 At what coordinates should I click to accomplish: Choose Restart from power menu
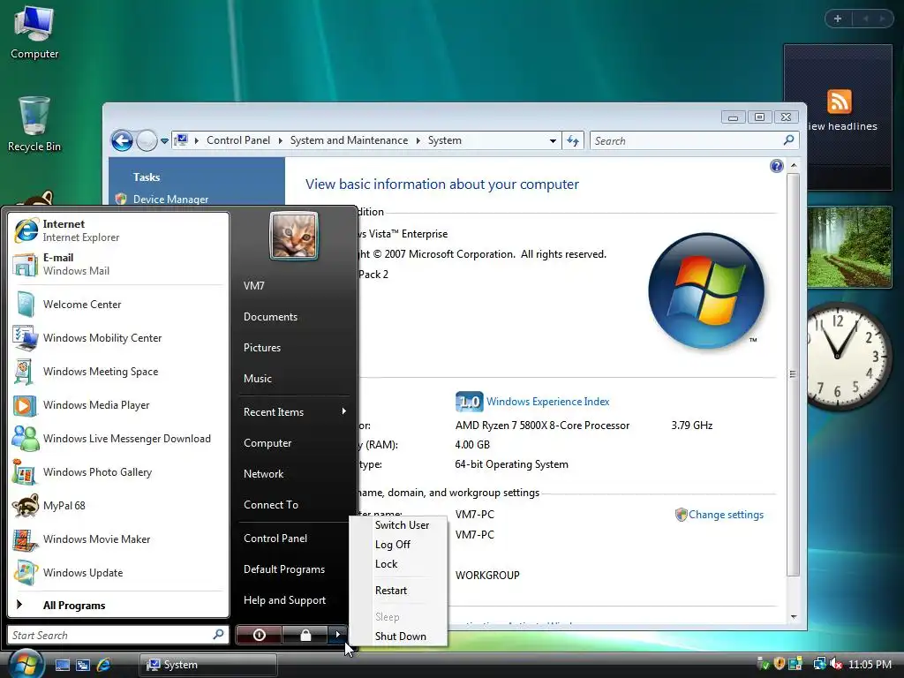pos(391,591)
